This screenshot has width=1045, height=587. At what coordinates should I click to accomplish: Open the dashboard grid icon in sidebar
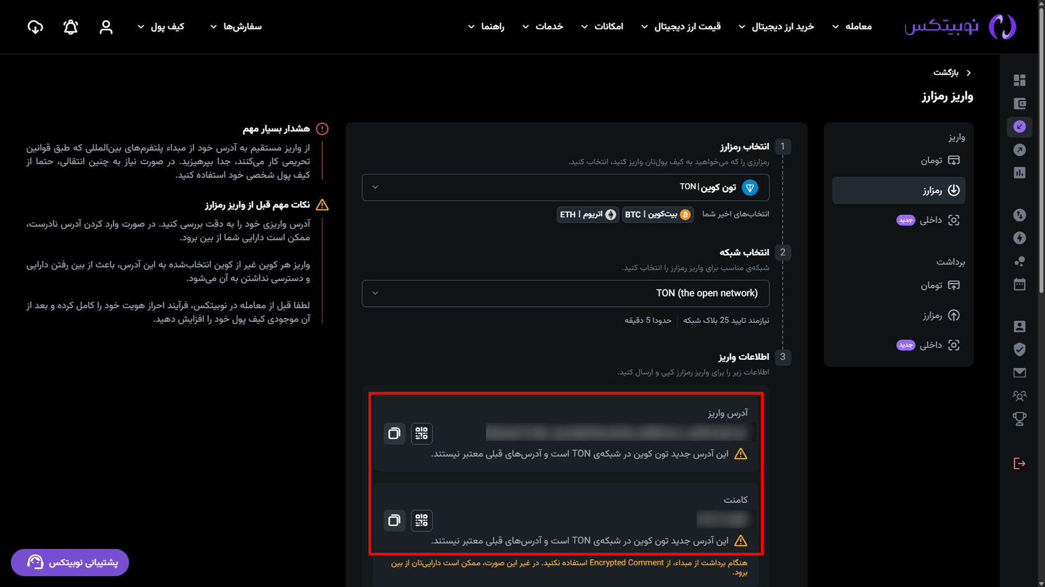(1019, 80)
